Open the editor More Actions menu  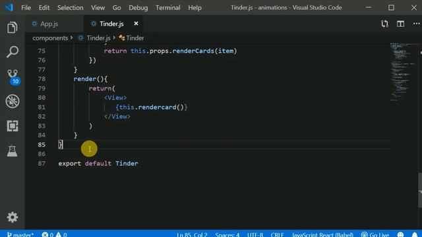[416, 24]
